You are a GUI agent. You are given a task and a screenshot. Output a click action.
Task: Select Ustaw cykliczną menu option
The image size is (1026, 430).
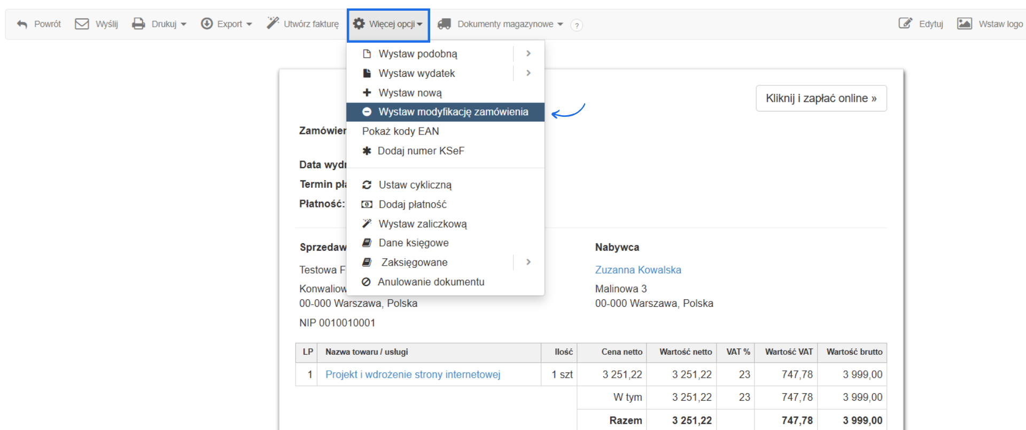pyautogui.click(x=415, y=185)
